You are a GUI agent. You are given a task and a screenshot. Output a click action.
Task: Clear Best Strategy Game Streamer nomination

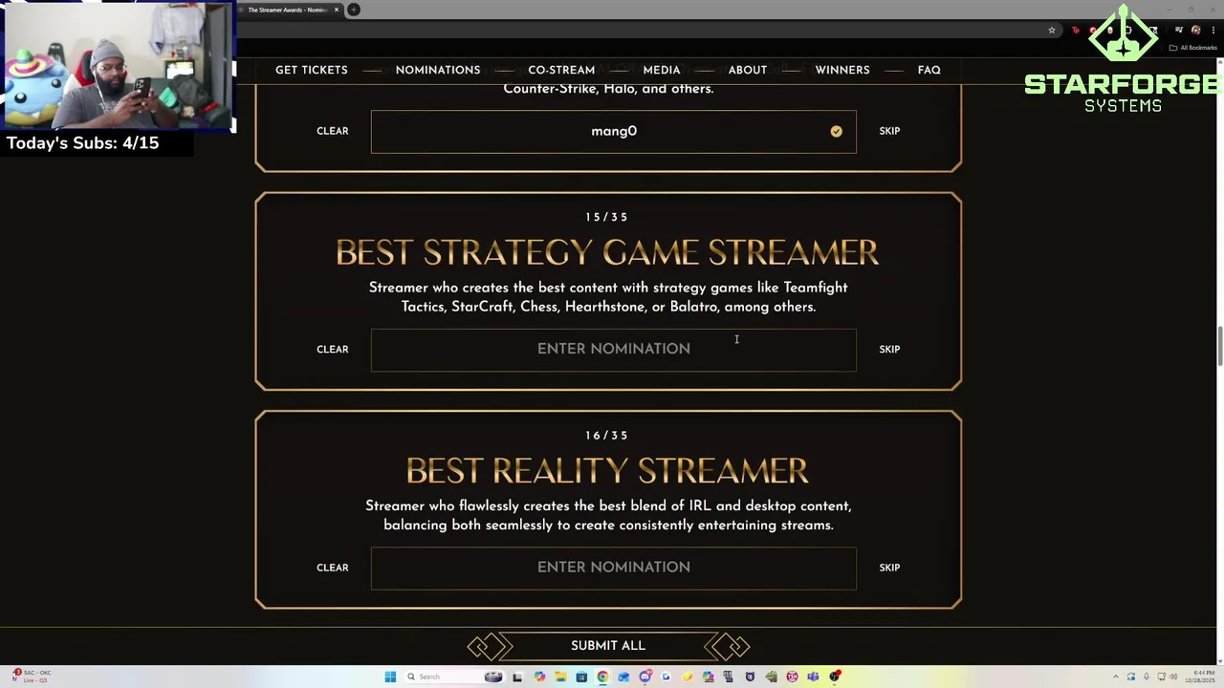333,349
